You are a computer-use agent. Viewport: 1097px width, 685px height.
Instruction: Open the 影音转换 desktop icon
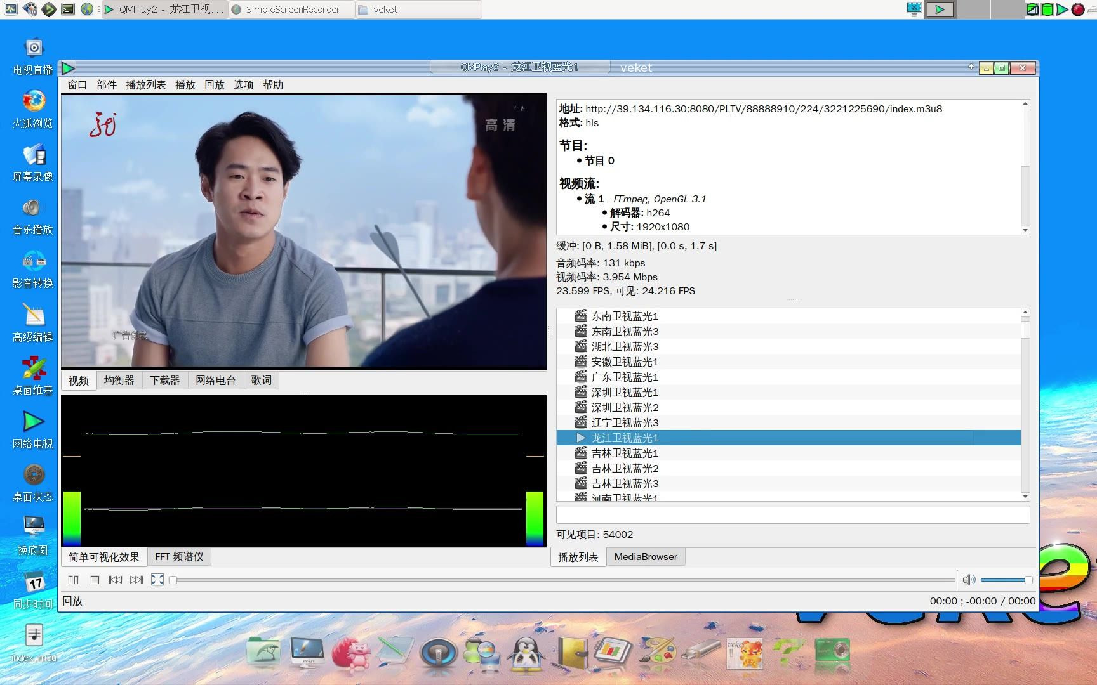point(33,270)
